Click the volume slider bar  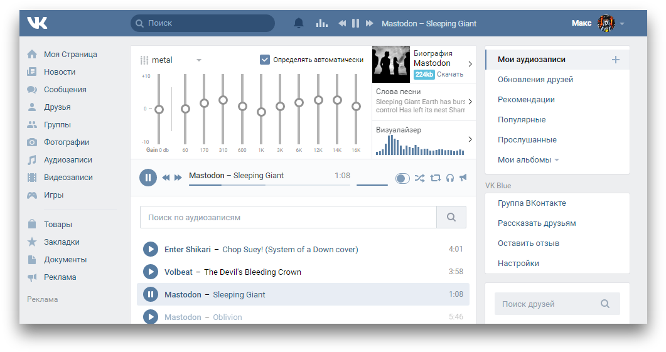tap(372, 185)
